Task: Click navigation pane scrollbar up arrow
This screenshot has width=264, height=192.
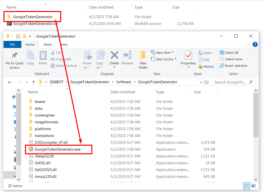Action: pos(19,91)
